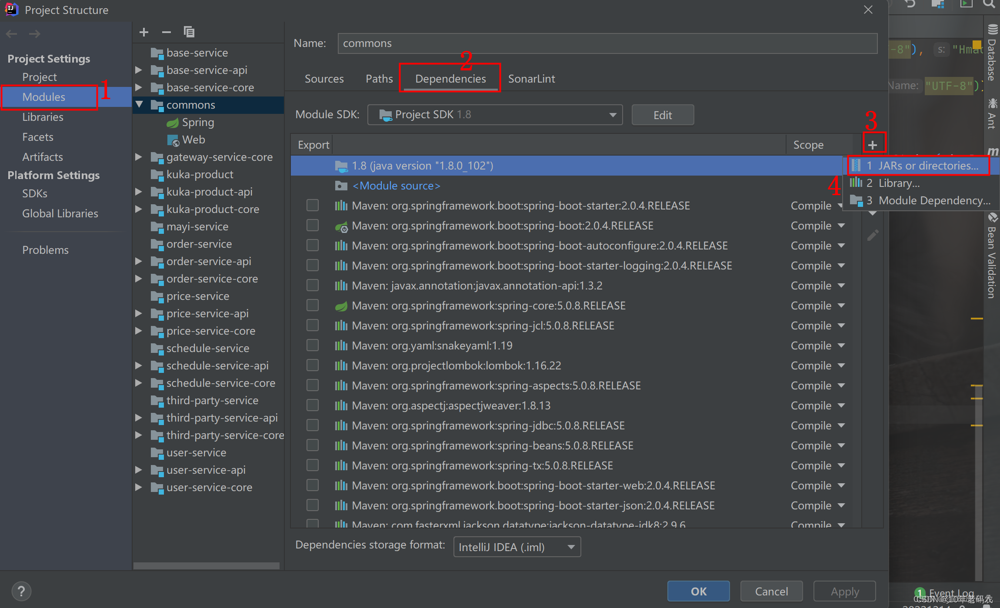Click the Apply button
The image size is (1000, 608).
click(x=844, y=591)
